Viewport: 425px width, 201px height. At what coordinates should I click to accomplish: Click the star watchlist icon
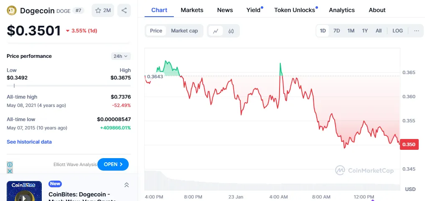[x=98, y=11]
